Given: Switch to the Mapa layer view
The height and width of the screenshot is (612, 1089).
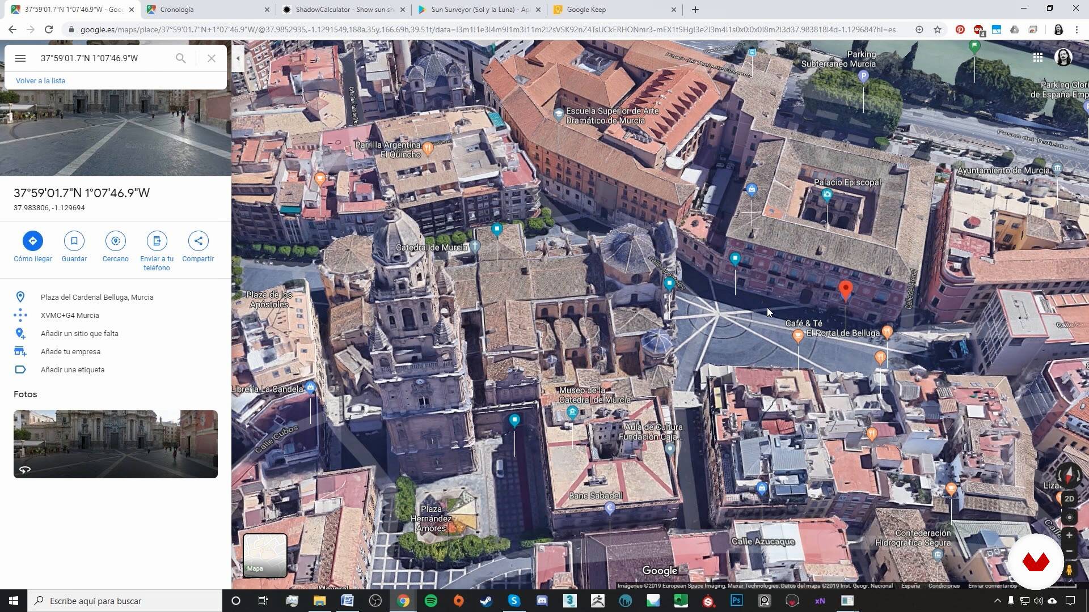Looking at the screenshot, I should point(265,555).
